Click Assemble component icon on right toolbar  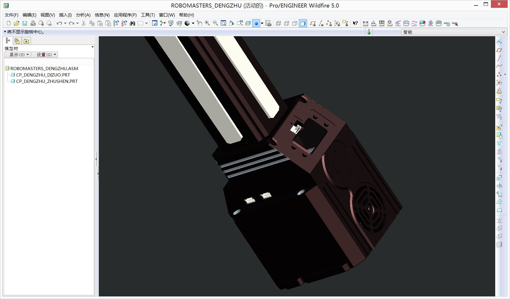click(499, 127)
